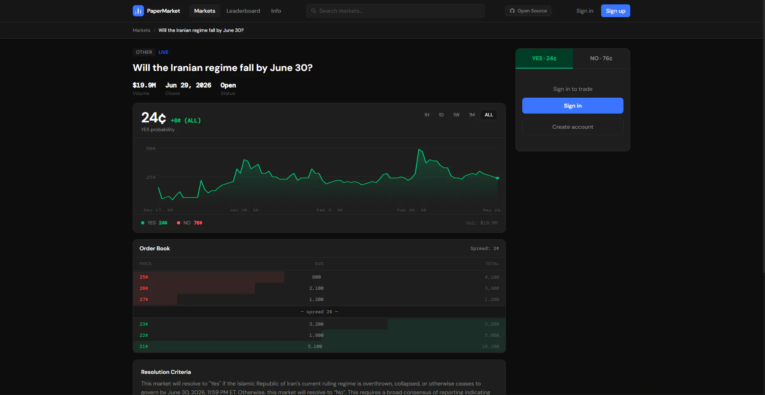This screenshot has height=395, width=765.
Task: Click the 23¢ bid row price
Action: tap(144, 324)
